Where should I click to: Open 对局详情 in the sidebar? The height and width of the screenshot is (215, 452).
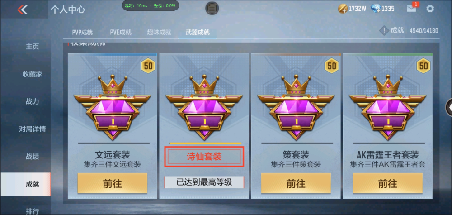32,129
